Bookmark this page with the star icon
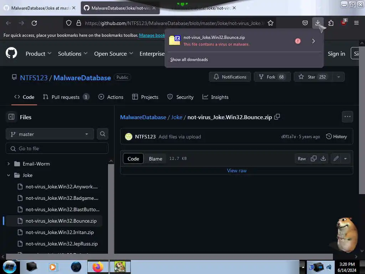The width and height of the screenshot is (365, 274). click(x=271, y=23)
